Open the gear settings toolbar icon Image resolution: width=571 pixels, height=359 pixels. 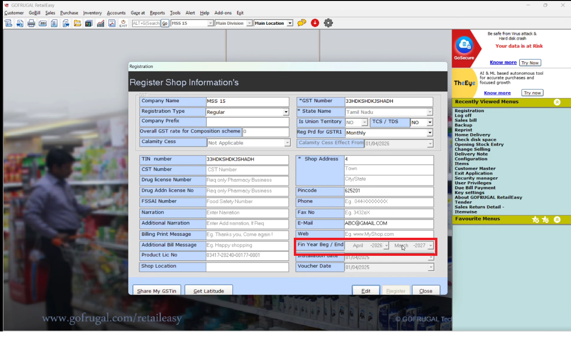click(328, 23)
